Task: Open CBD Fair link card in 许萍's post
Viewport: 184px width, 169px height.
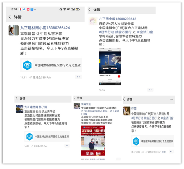Action: pyautogui.click(x=153, y=141)
